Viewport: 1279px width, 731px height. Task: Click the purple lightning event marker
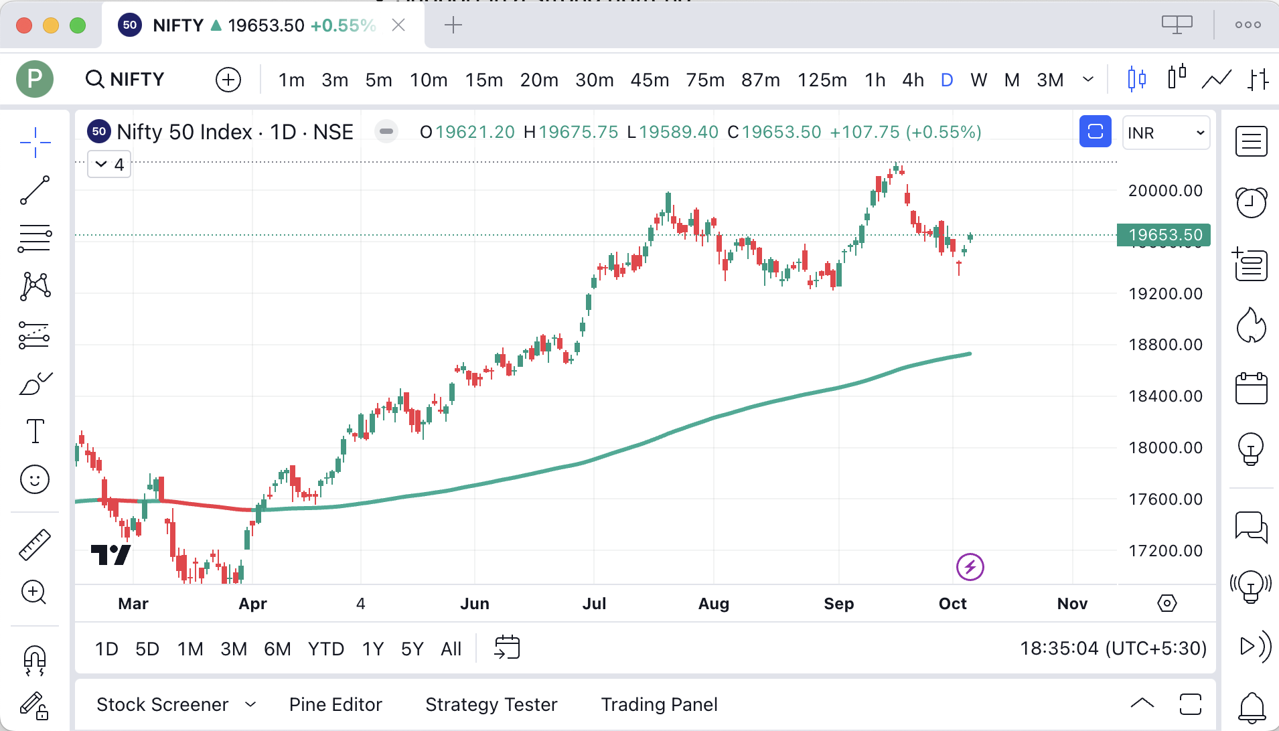pos(970,567)
